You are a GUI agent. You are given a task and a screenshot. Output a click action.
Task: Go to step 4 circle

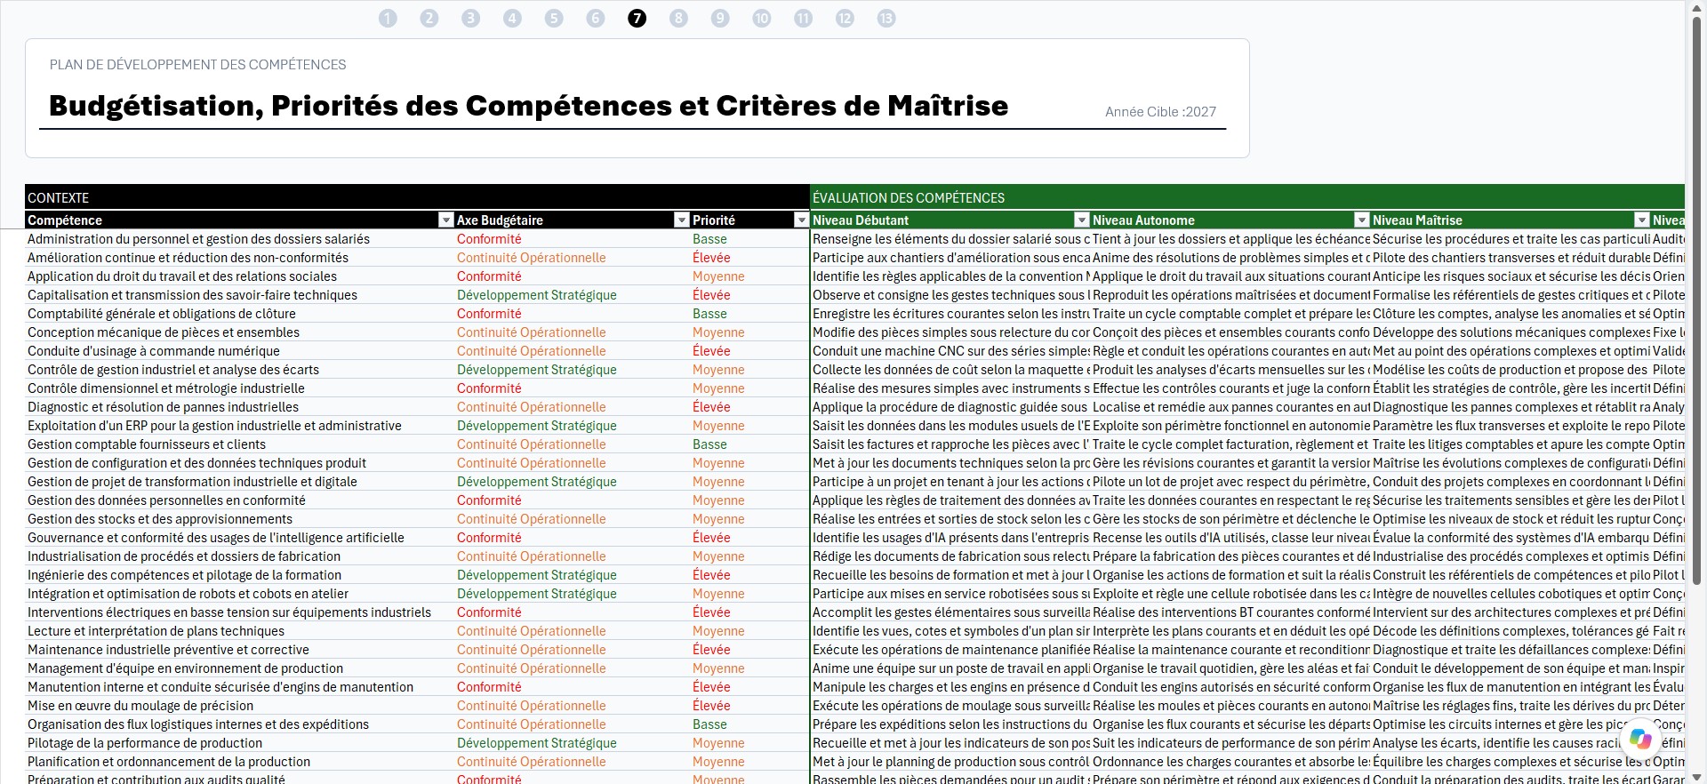click(512, 18)
